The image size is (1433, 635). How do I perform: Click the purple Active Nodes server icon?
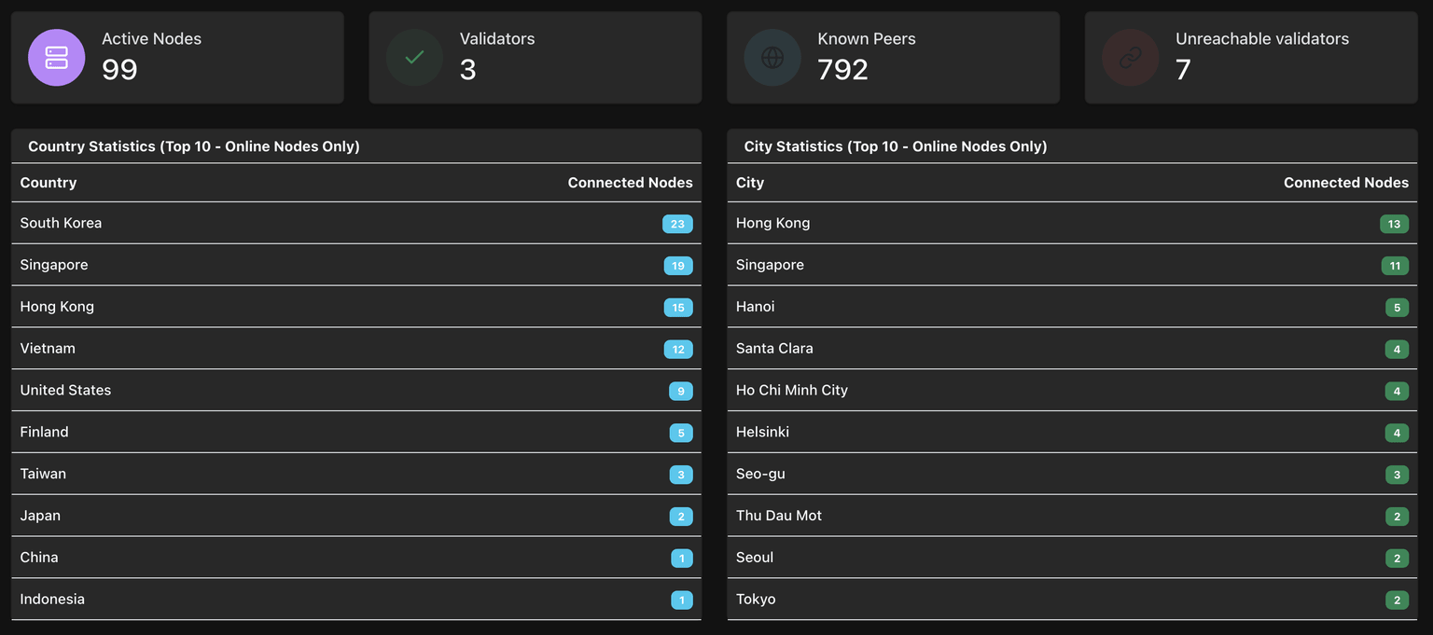point(56,58)
